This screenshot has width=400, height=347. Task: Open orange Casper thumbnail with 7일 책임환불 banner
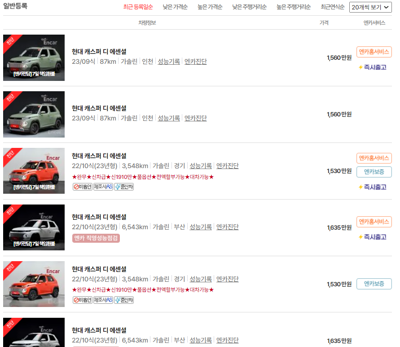34,171
